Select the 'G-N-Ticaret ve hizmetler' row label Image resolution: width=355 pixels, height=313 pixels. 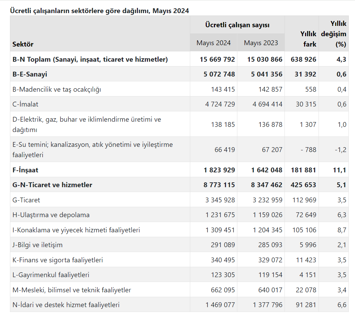[52, 185]
